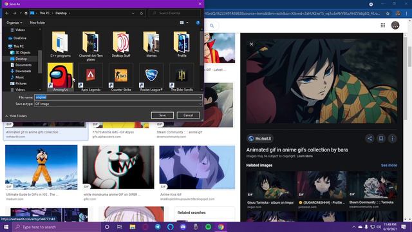Select Pictures in navigation tree
Screen dimensions: 412x232
(x=19, y=84)
